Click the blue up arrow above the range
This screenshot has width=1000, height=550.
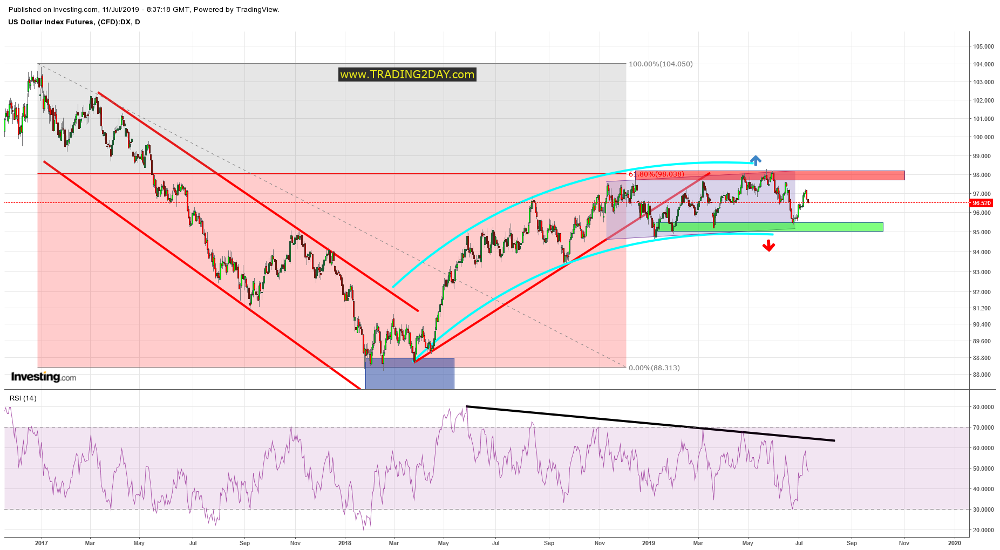click(756, 160)
